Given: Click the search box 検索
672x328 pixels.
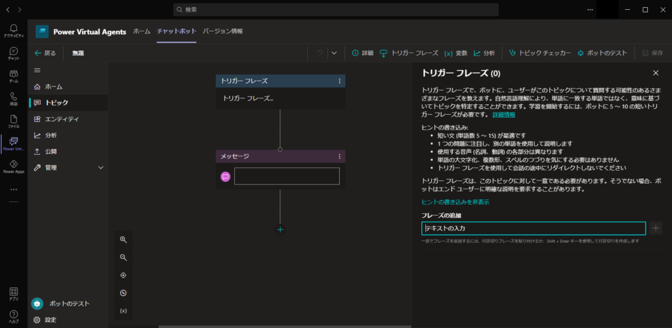Looking at the screenshot, I should (x=335, y=9).
